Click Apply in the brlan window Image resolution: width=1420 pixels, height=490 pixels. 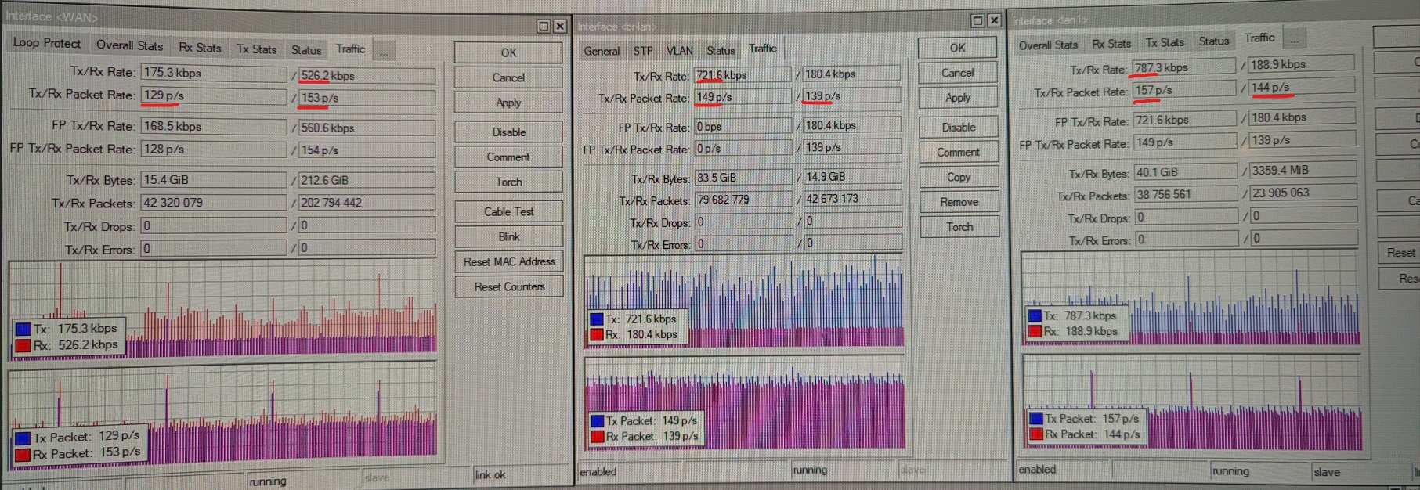click(x=958, y=98)
